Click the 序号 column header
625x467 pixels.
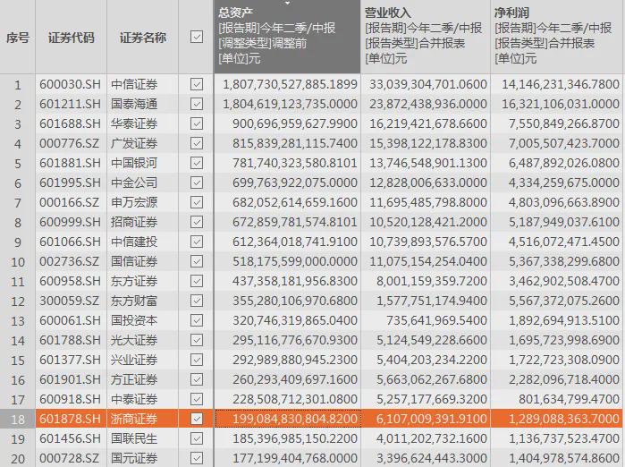(17, 38)
